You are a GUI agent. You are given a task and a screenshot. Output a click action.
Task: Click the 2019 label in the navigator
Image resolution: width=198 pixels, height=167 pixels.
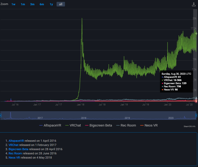(127, 118)
